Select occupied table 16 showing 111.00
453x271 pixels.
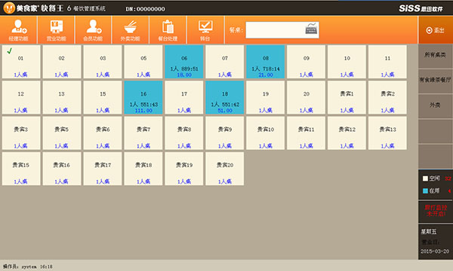tap(143, 97)
